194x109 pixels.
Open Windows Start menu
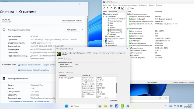point(66,106)
